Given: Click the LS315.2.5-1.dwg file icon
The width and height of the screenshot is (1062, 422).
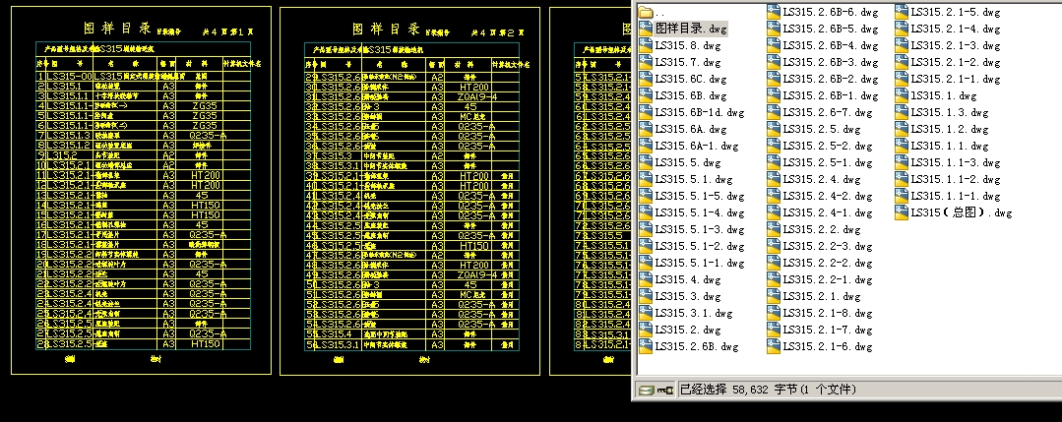Looking at the screenshot, I should 774,162.
